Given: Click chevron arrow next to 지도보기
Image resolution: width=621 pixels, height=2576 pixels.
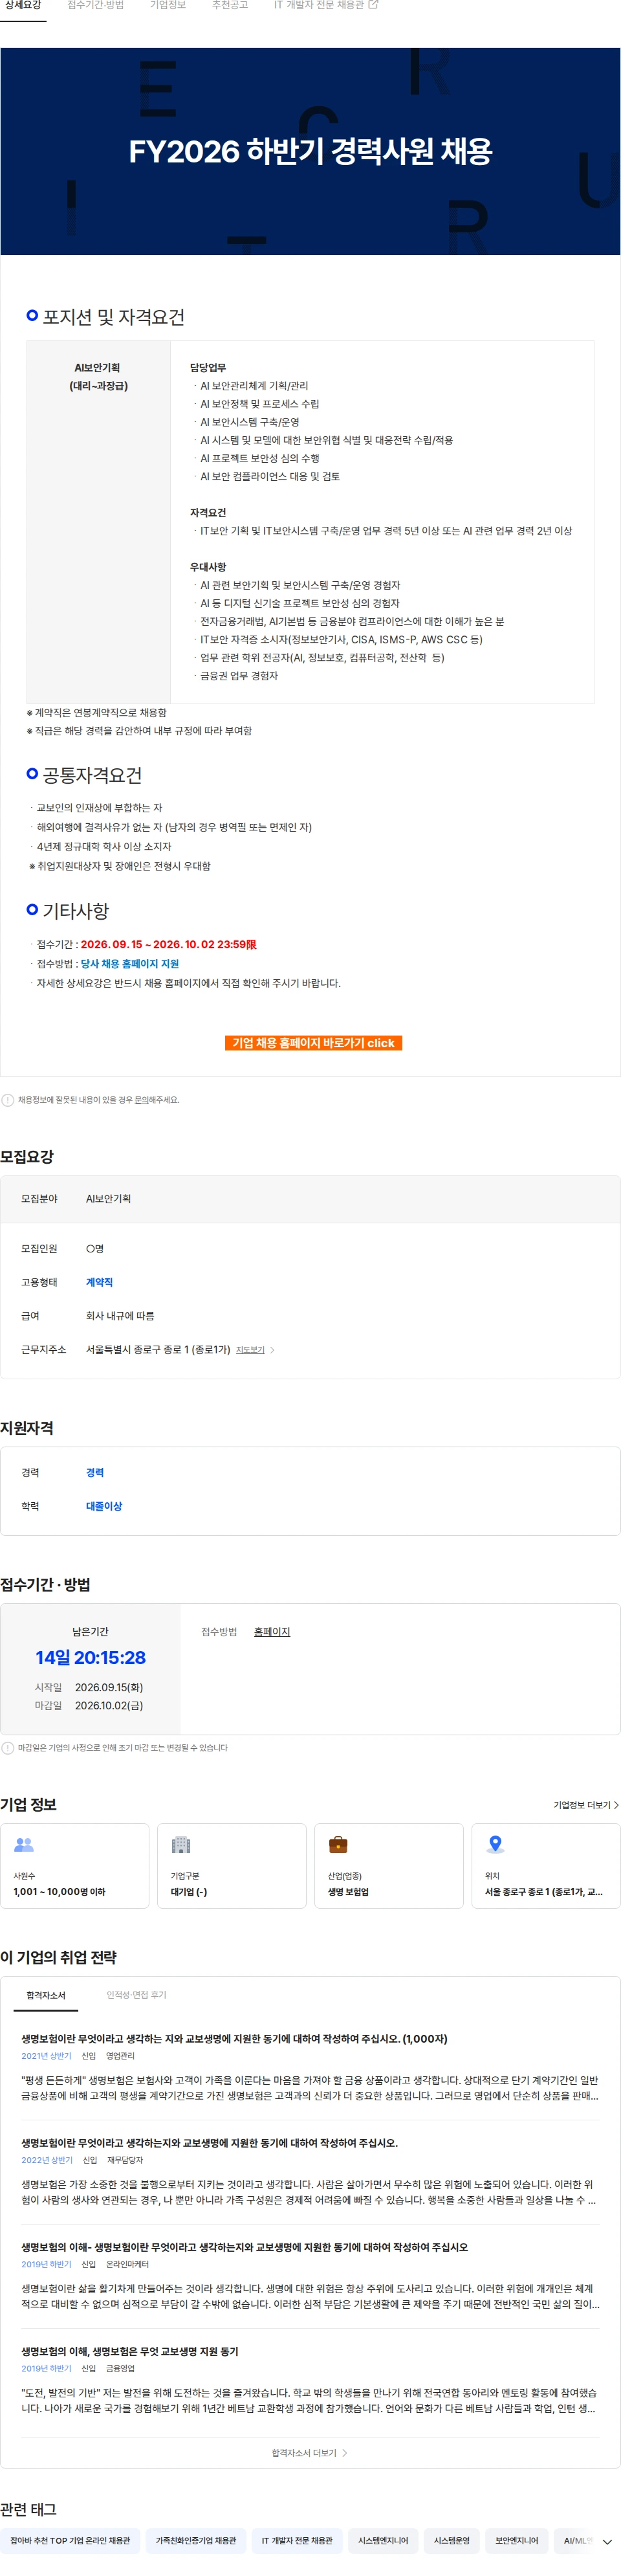Looking at the screenshot, I should [x=272, y=1350].
